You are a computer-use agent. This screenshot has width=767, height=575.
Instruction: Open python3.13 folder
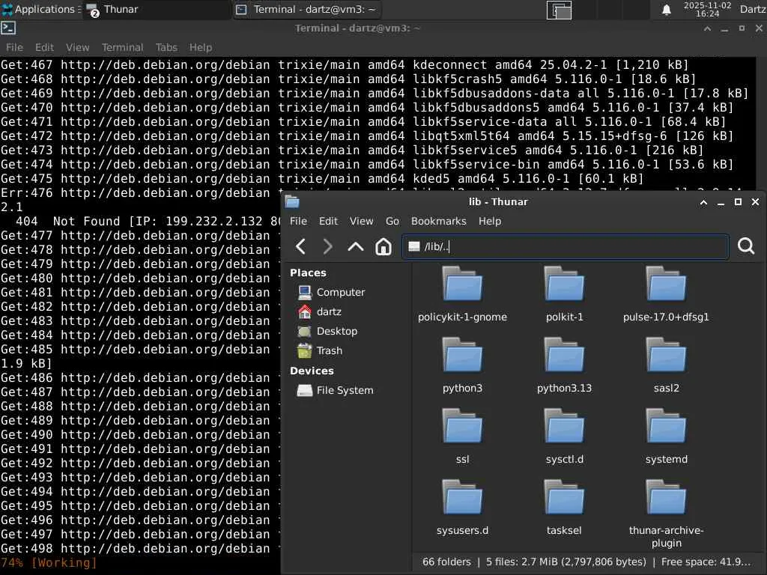(x=565, y=365)
